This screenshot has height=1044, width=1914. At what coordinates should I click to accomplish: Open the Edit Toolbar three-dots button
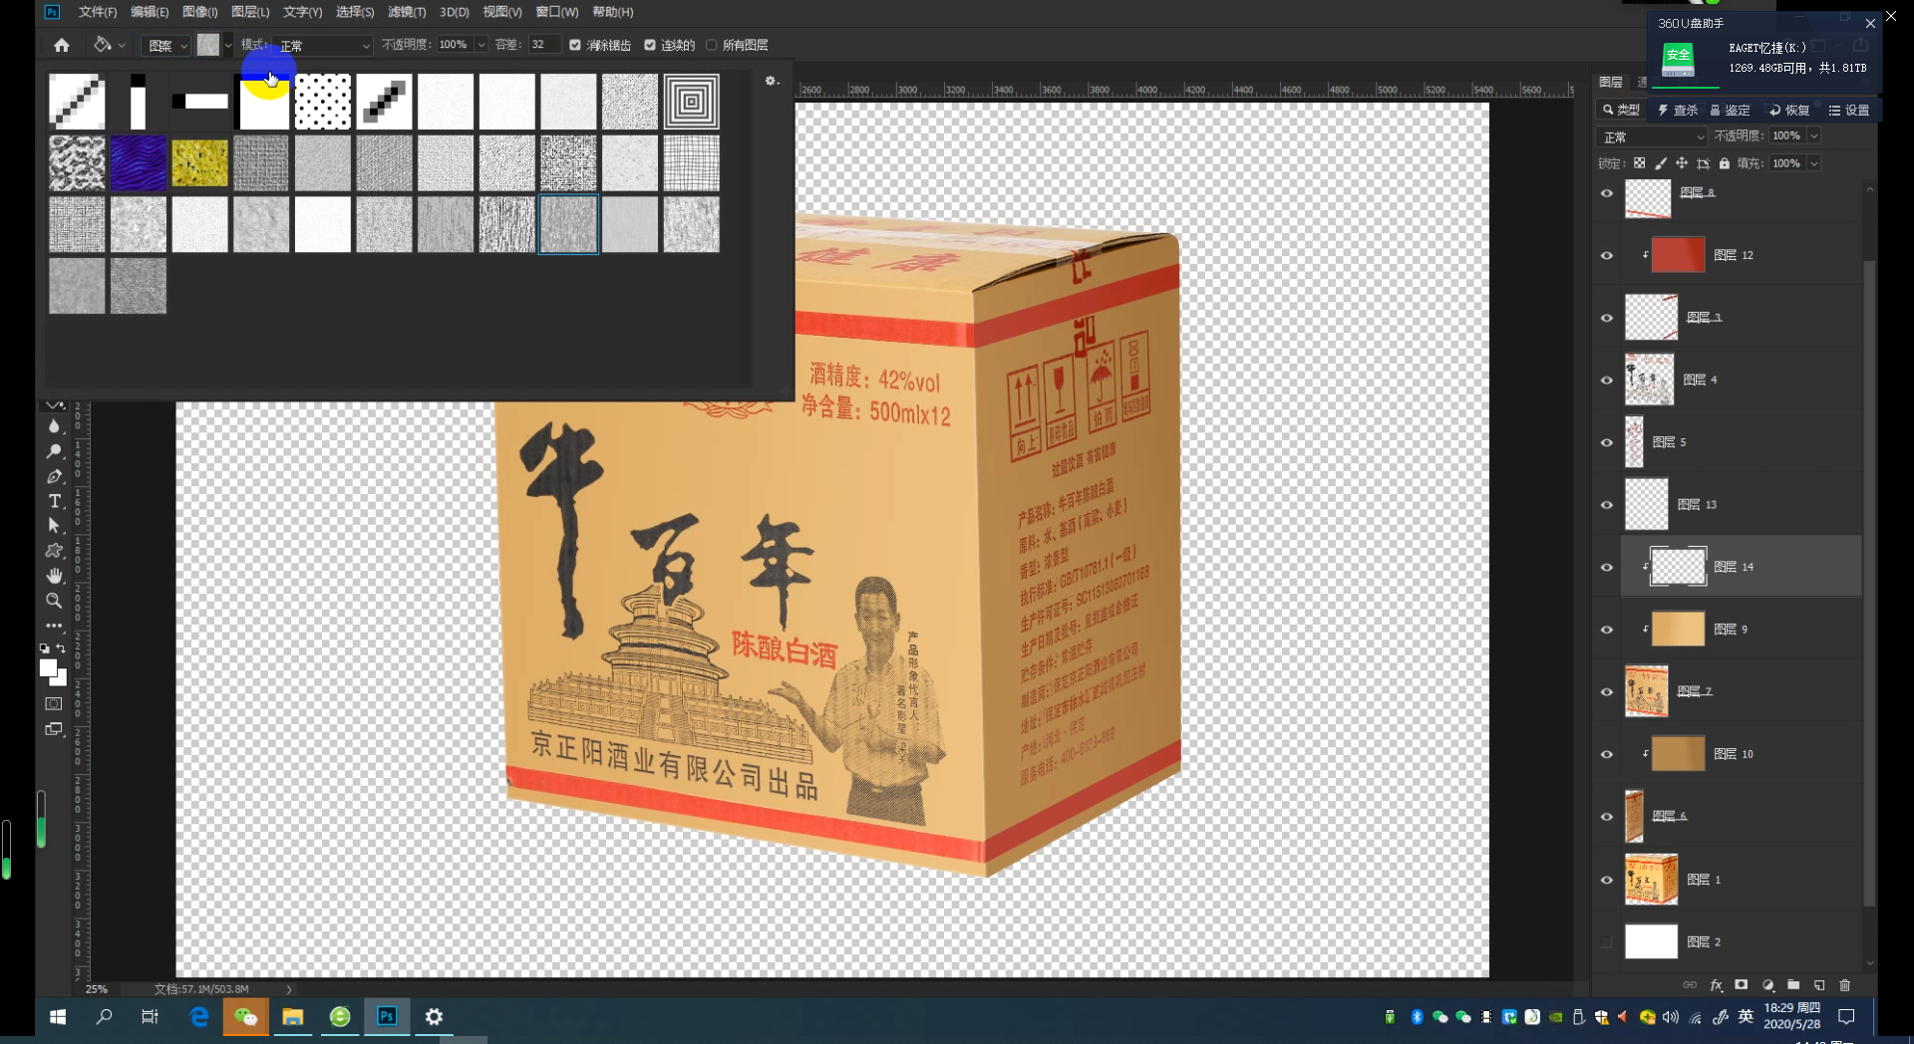click(54, 626)
